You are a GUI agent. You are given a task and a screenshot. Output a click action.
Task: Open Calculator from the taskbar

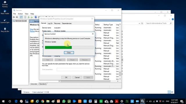click(96, 101)
